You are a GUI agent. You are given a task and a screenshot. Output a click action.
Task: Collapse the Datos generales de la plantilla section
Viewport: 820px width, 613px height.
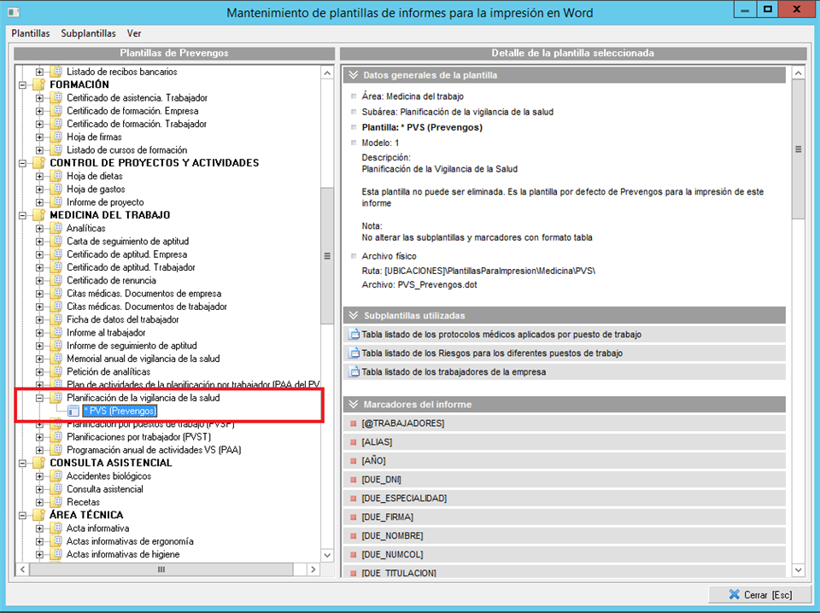tap(353, 75)
